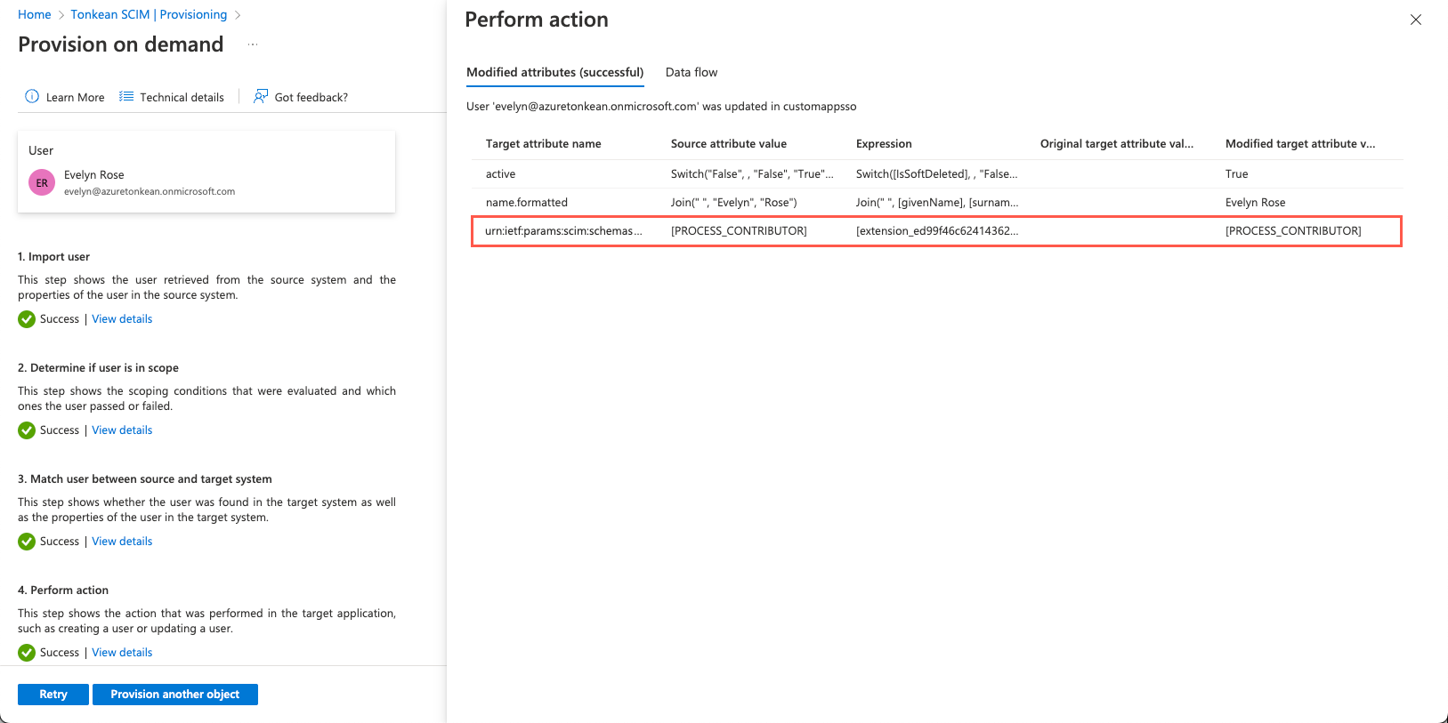Click the Learn More info icon
The height and width of the screenshot is (723, 1448).
[32, 96]
